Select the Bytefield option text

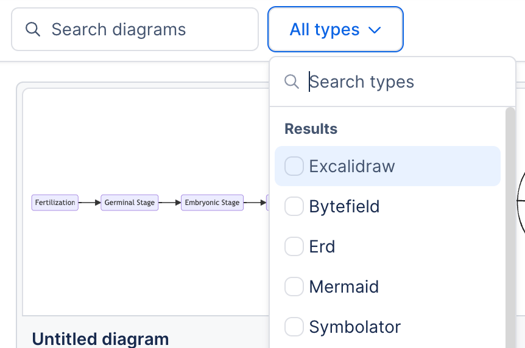(344, 206)
